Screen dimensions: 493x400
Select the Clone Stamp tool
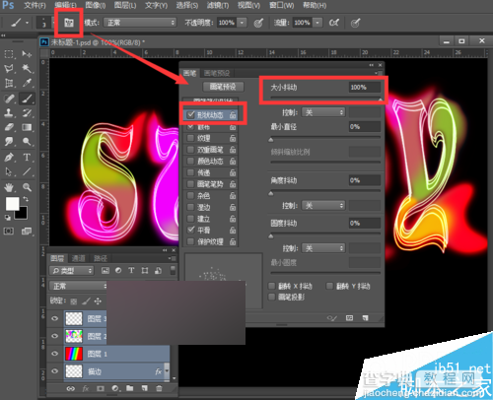pyautogui.click(x=9, y=113)
